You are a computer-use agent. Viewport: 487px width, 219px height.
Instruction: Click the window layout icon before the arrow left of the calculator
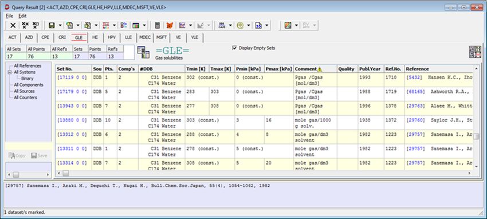click(136, 25)
